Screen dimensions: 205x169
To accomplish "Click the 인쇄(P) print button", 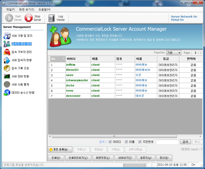I will tap(56, 158).
